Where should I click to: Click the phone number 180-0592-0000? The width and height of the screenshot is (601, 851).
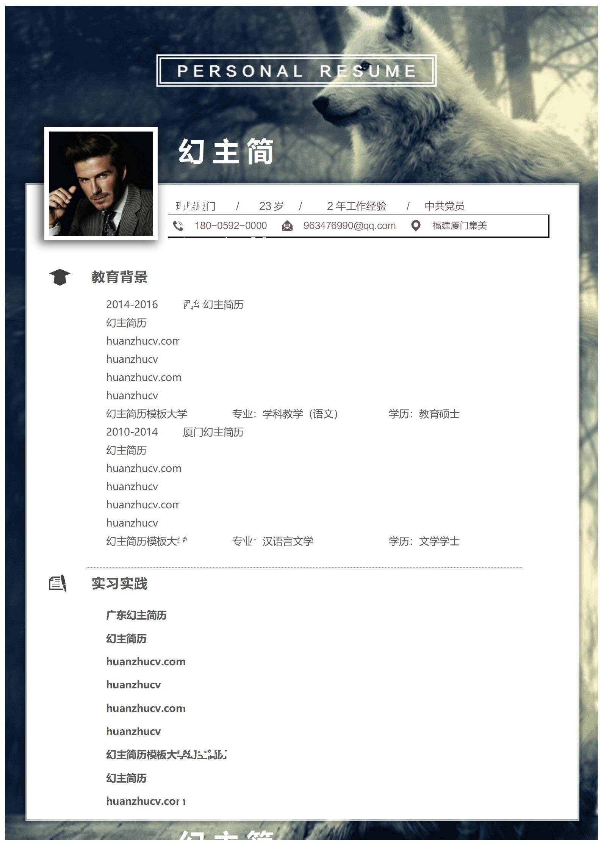pyautogui.click(x=230, y=226)
